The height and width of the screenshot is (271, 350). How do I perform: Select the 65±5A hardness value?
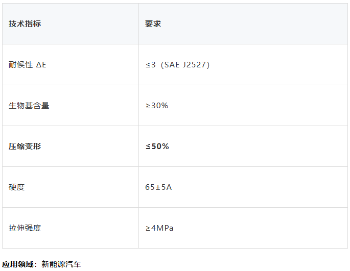coord(158,187)
